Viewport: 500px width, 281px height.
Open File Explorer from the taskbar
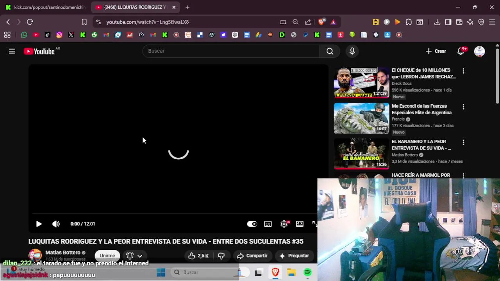[x=291, y=272]
